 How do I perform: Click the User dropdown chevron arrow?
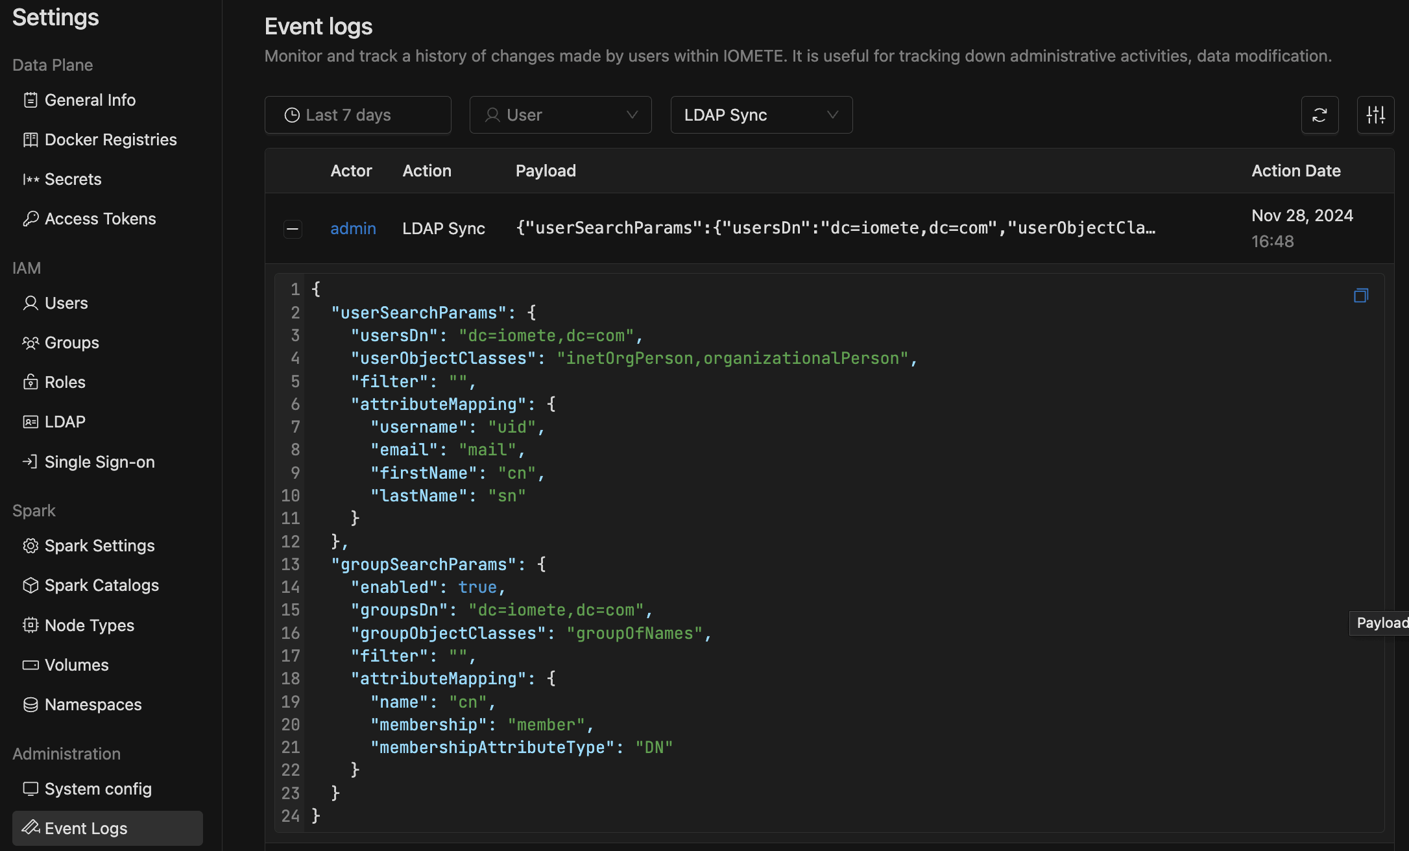pyautogui.click(x=632, y=115)
